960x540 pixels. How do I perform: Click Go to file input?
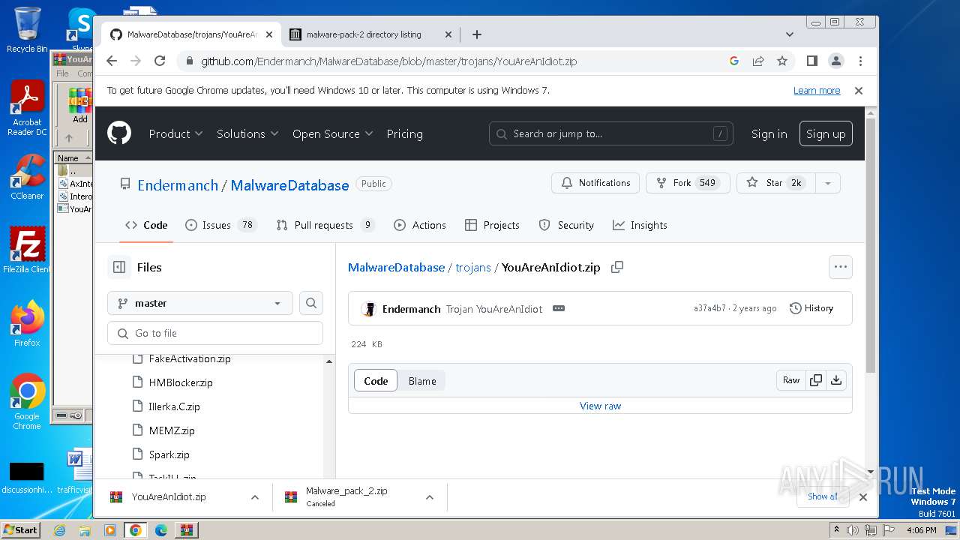pyautogui.click(x=215, y=333)
